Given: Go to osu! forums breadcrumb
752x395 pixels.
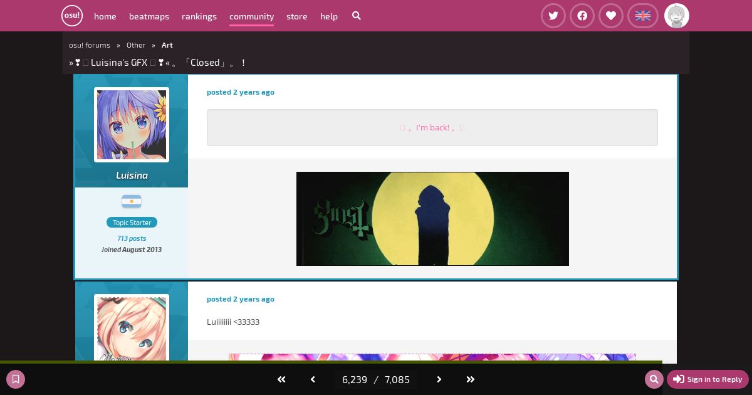Looking at the screenshot, I should click(x=90, y=45).
